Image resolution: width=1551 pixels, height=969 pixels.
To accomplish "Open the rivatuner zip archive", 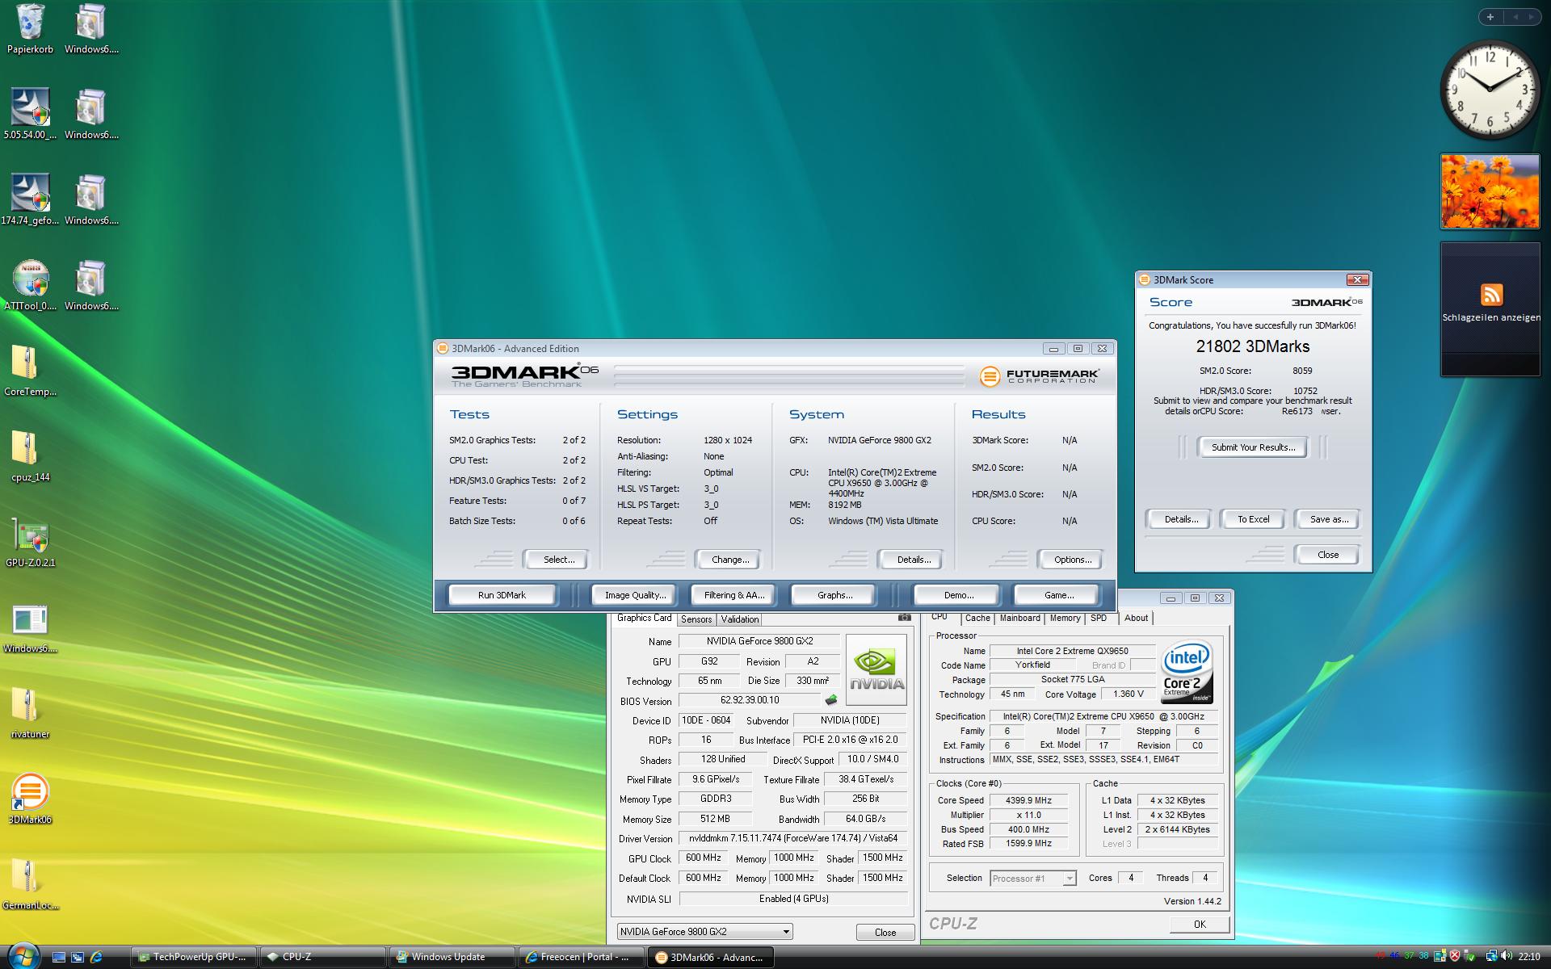I will click(30, 713).
